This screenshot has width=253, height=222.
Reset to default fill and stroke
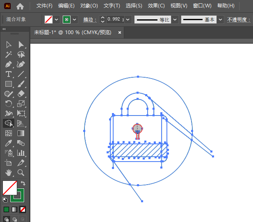coord(5,200)
